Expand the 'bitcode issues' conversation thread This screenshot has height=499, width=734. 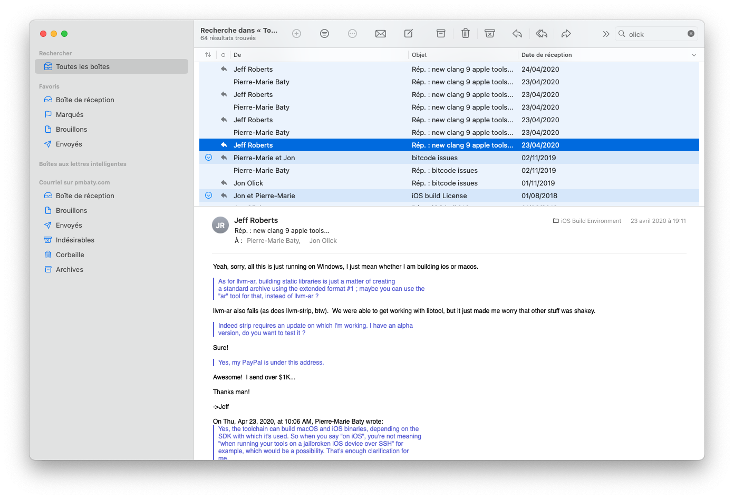[209, 158]
